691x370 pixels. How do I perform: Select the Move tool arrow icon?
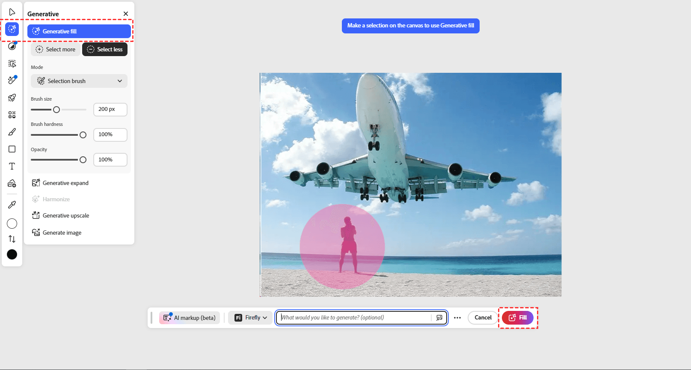click(x=12, y=12)
